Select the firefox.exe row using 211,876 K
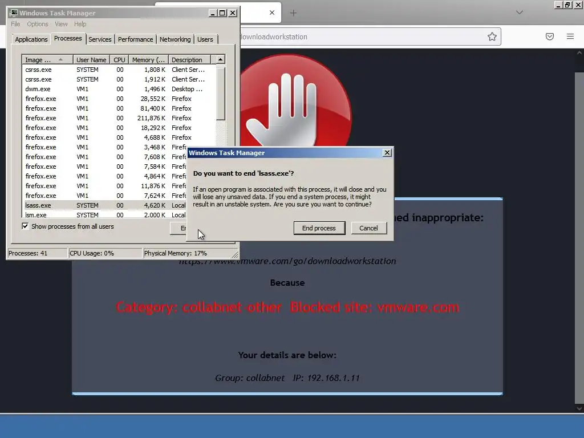The width and height of the screenshot is (584, 438). coord(119,118)
